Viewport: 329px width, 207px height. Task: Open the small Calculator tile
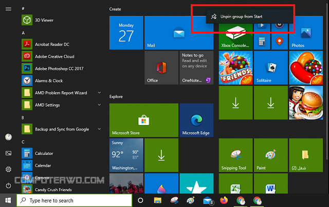262,42
